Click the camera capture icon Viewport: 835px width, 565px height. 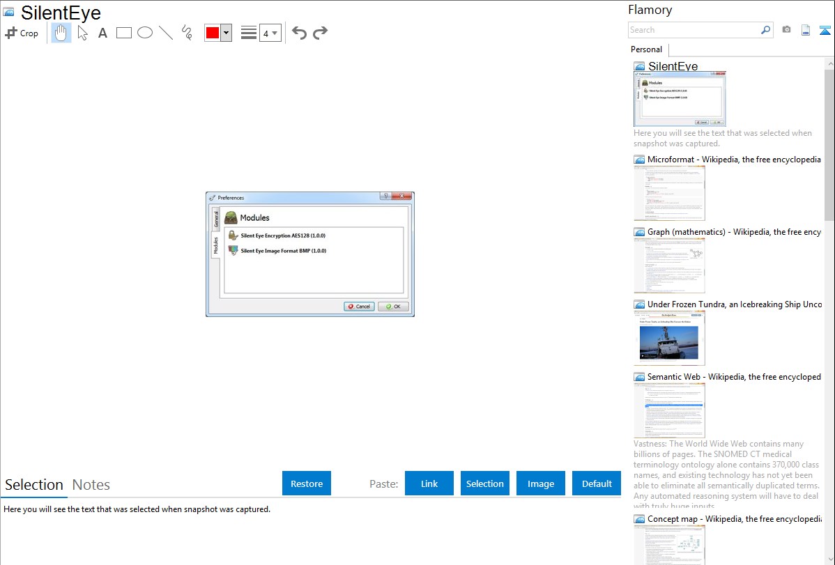point(786,30)
